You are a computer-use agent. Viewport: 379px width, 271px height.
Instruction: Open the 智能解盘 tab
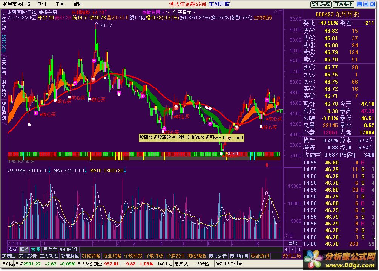tap(70, 256)
